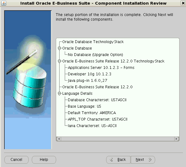Select Database Characterset: US7ASCII row

tap(97, 100)
